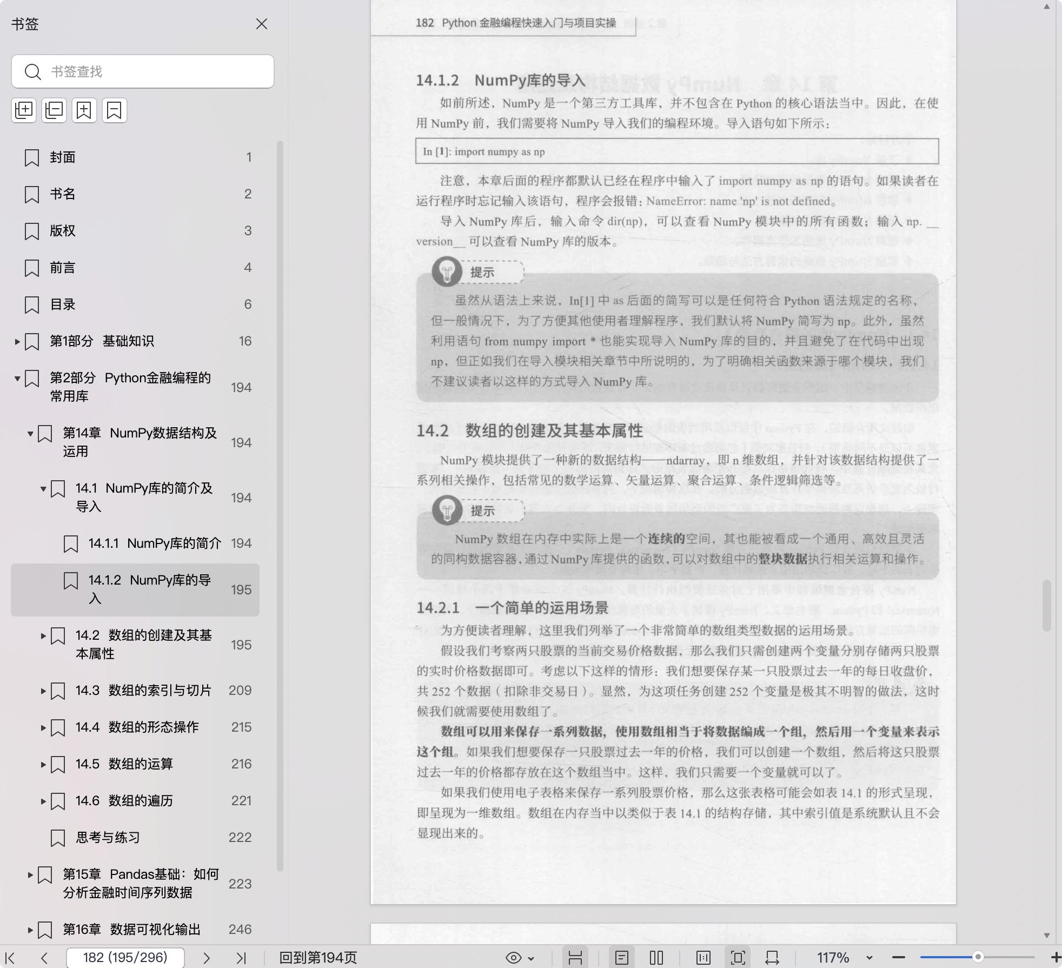Image resolution: width=1062 pixels, height=968 pixels.
Task: Click bookmark icon beside 思考与练习
Action: click(58, 838)
